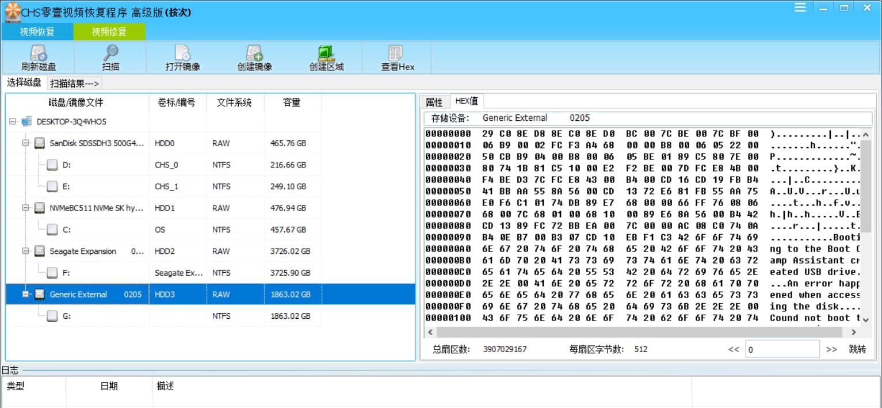Click the hamburger menu icon
Viewport: 882px width, 408px height.
[x=800, y=7]
